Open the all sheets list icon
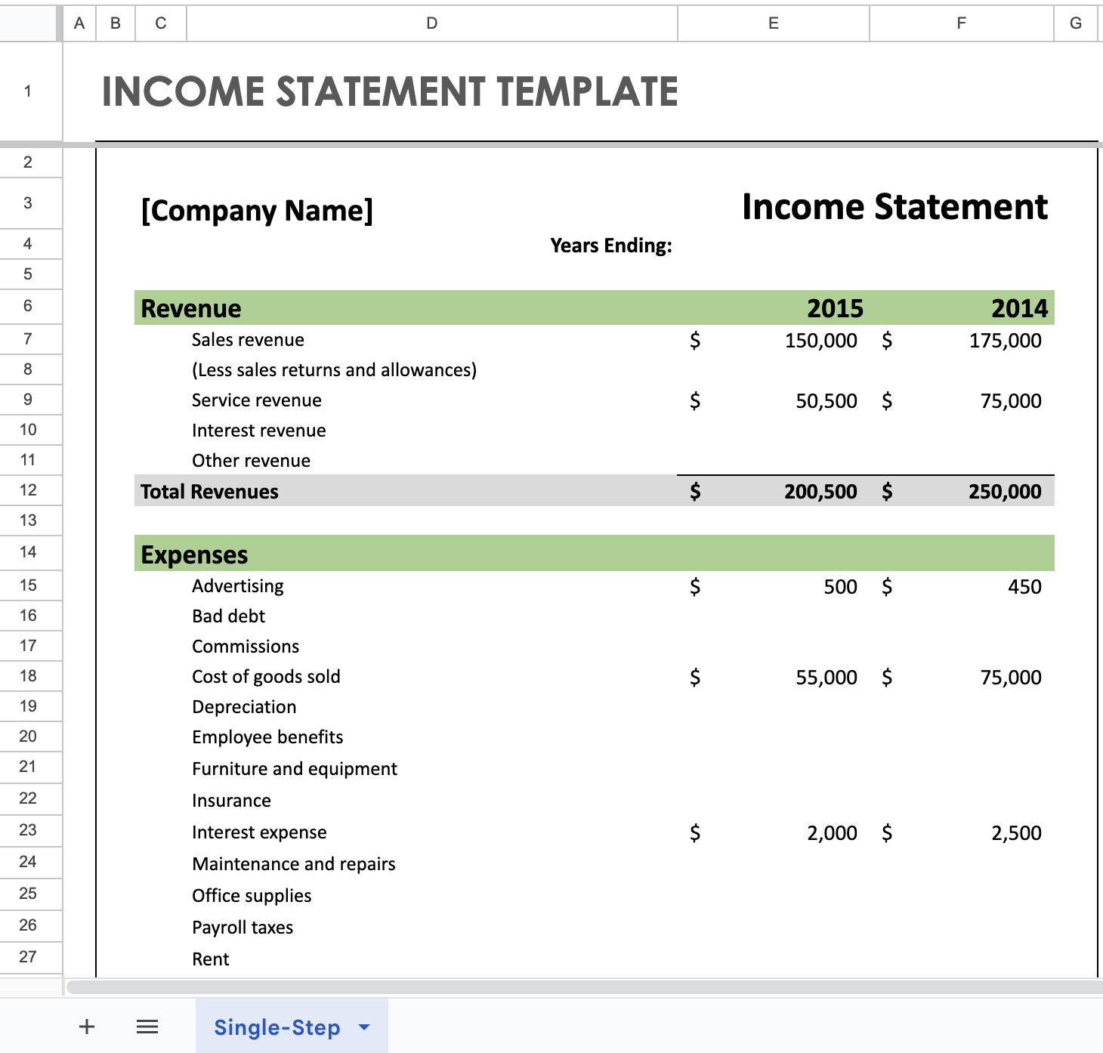Screen dimensions: 1103x1053 pyautogui.click(x=147, y=1027)
